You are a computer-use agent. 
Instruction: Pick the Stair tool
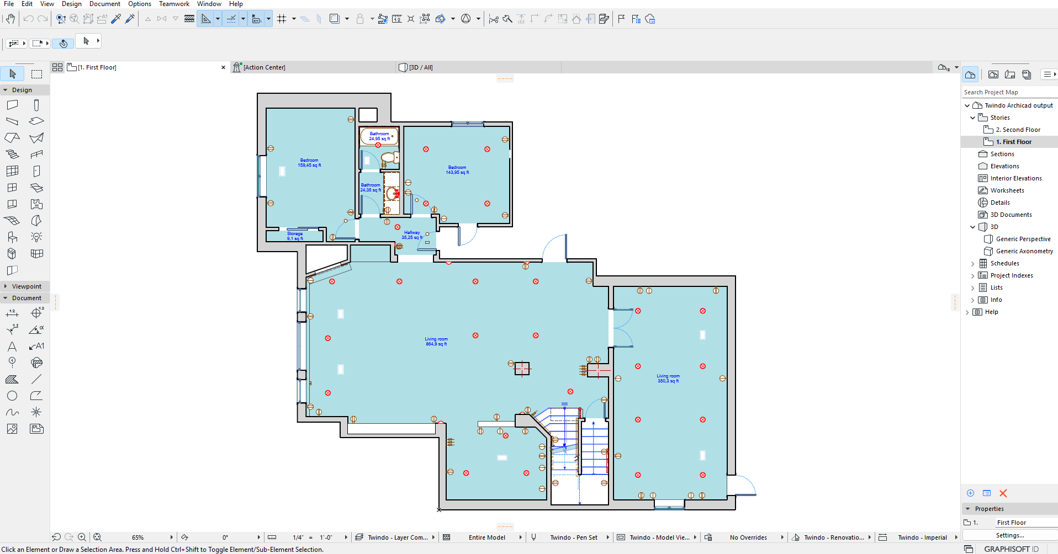[x=12, y=155]
